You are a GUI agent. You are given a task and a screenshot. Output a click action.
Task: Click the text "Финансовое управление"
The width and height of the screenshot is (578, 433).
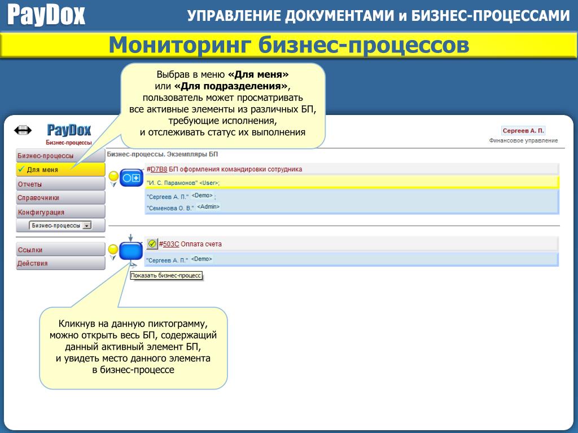pyautogui.click(x=523, y=140)
